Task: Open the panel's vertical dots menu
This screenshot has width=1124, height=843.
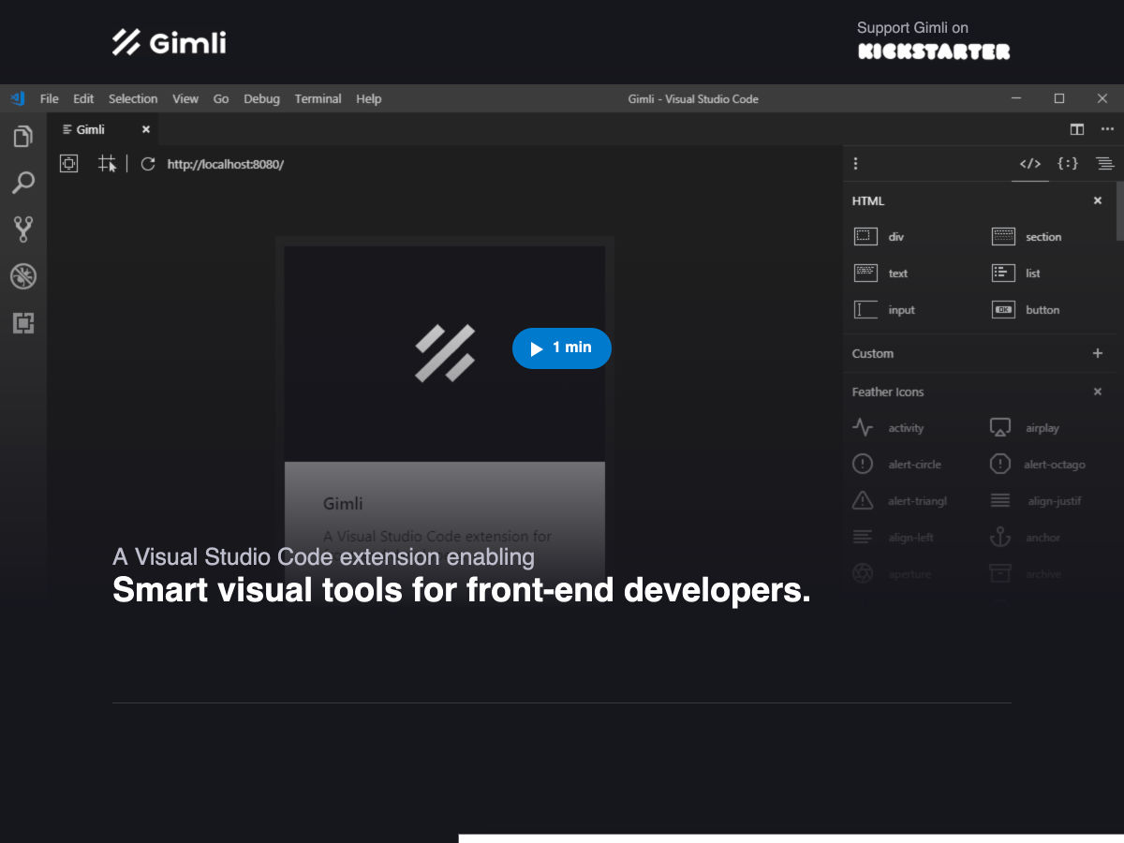Action: [x=855, y=164]
